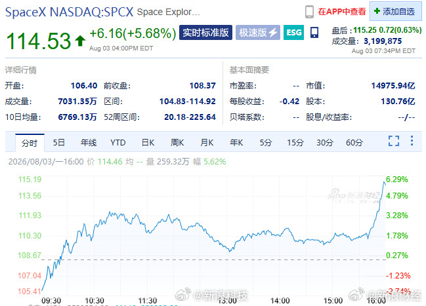This screenshot has width=426, height=306.
Task: Open the 周K chart tab
Action: pos(177,142)
